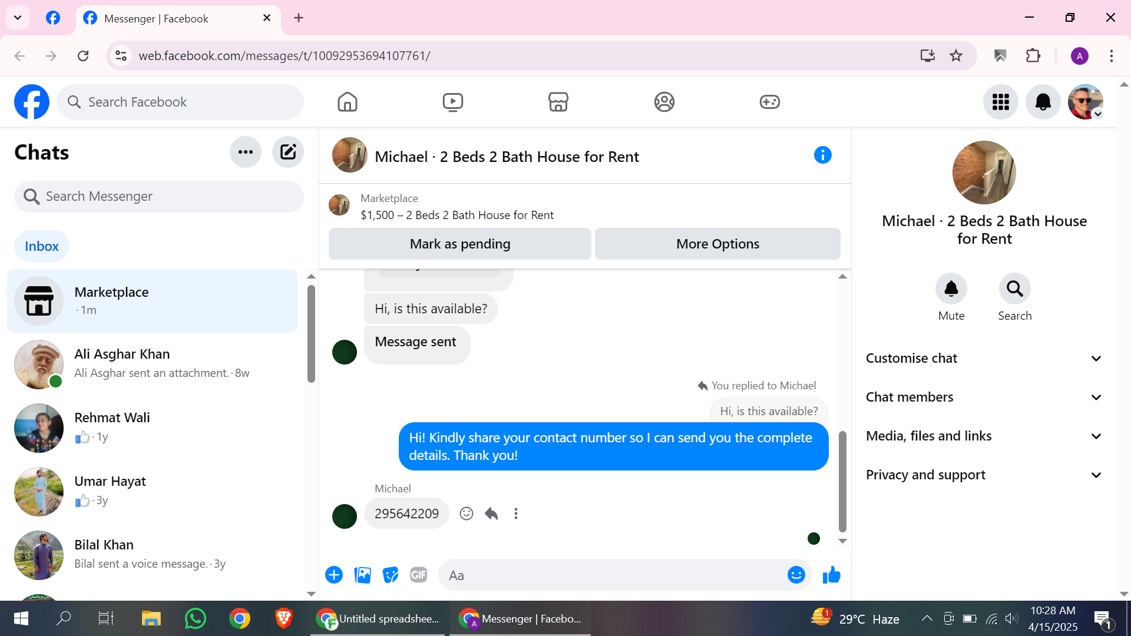
Task: Click the message text field
Action: point(613,575)
